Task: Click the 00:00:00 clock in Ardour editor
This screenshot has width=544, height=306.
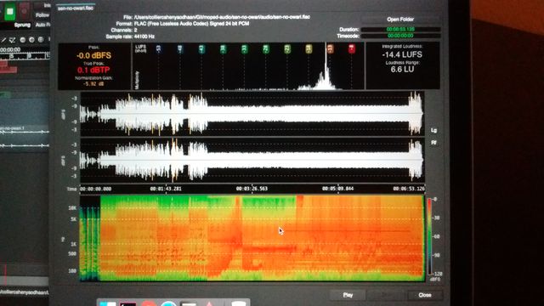Action: [x=10, y=49]
